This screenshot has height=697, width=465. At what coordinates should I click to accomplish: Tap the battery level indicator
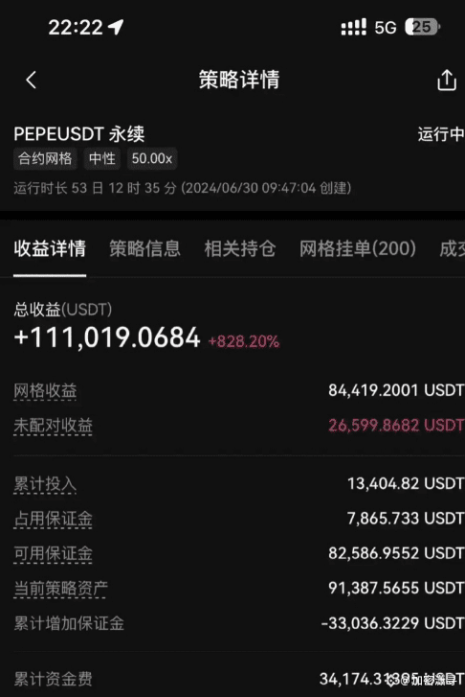[422, 27]
